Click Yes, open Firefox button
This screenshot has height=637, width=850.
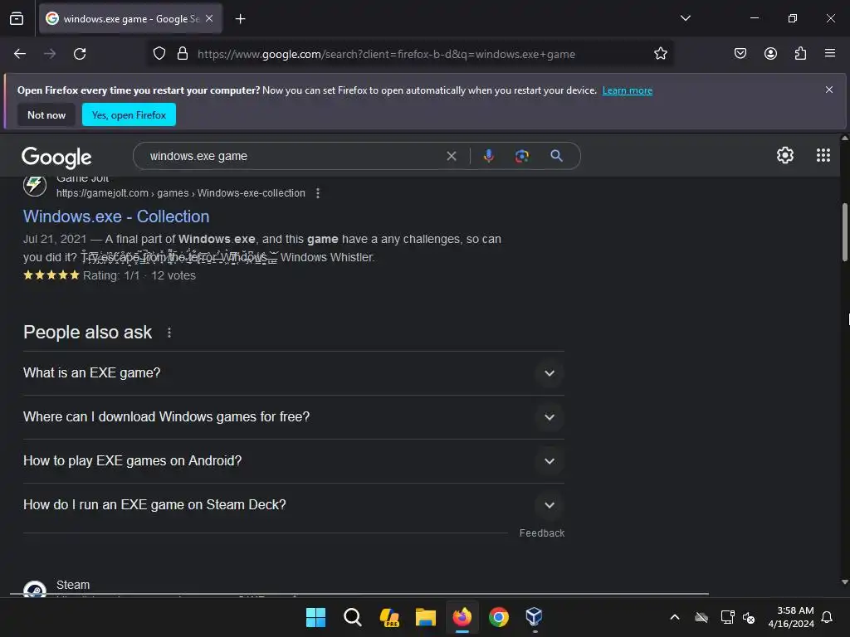(x=129, y=114)
